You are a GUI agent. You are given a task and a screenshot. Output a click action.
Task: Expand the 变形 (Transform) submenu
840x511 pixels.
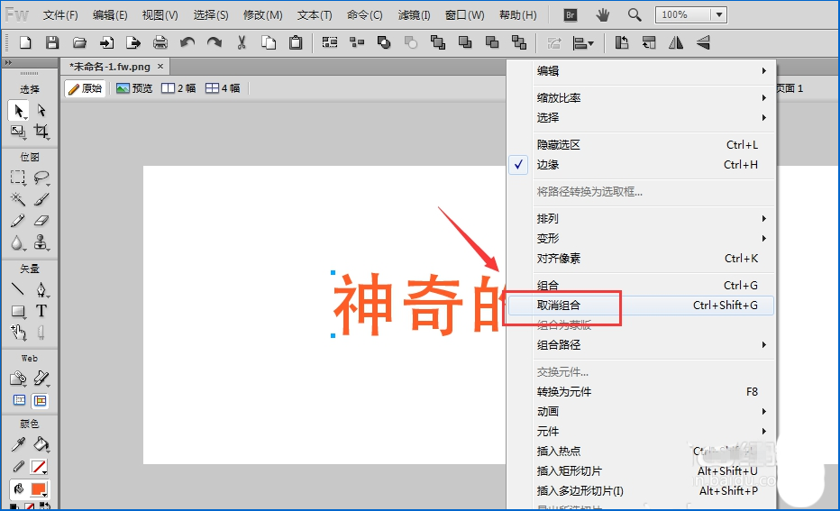(548, 239)
